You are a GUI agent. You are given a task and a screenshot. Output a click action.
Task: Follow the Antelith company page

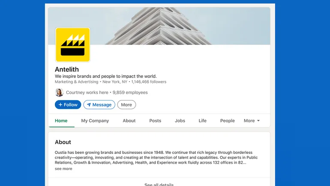click(x=68, y=105)
